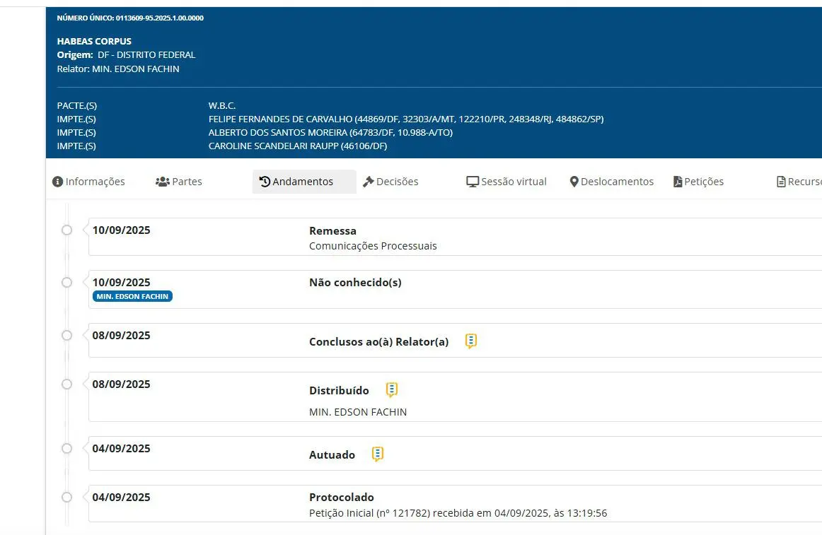Click the Protocolado heading

coord(341,498)
